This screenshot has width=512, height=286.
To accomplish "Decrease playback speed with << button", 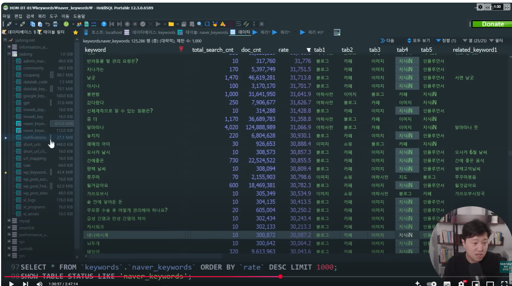I will (488, 7).
